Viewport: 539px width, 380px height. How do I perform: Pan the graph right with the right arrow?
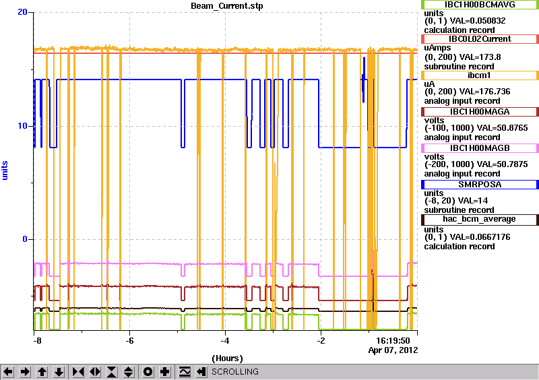pos(25,372)
